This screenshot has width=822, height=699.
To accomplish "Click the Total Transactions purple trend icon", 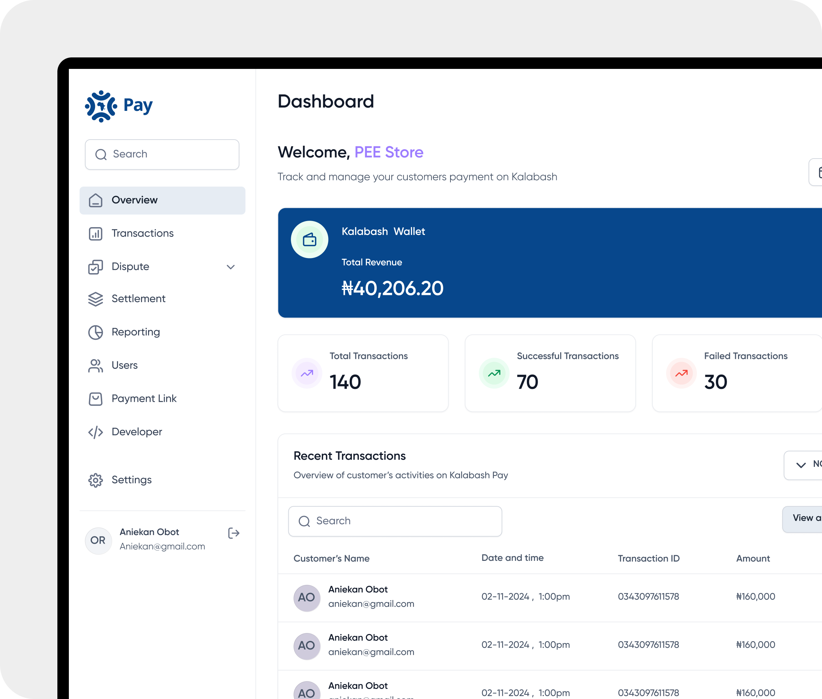I will [307, 373].
